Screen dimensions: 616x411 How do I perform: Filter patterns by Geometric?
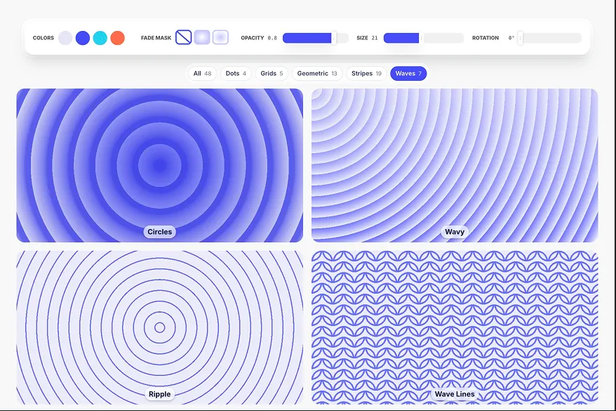click(x=317, y=74)
